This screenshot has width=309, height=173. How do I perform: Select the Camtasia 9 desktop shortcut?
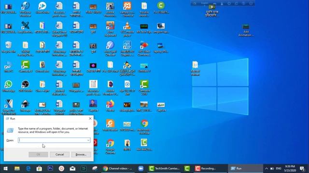point(26,67)
